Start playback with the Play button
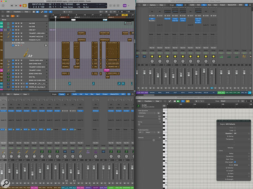This screenshot has height=189, width=253. (16, 6)
